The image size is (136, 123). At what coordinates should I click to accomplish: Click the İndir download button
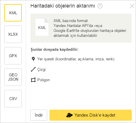pyautogui.click(x=39, y=115)
